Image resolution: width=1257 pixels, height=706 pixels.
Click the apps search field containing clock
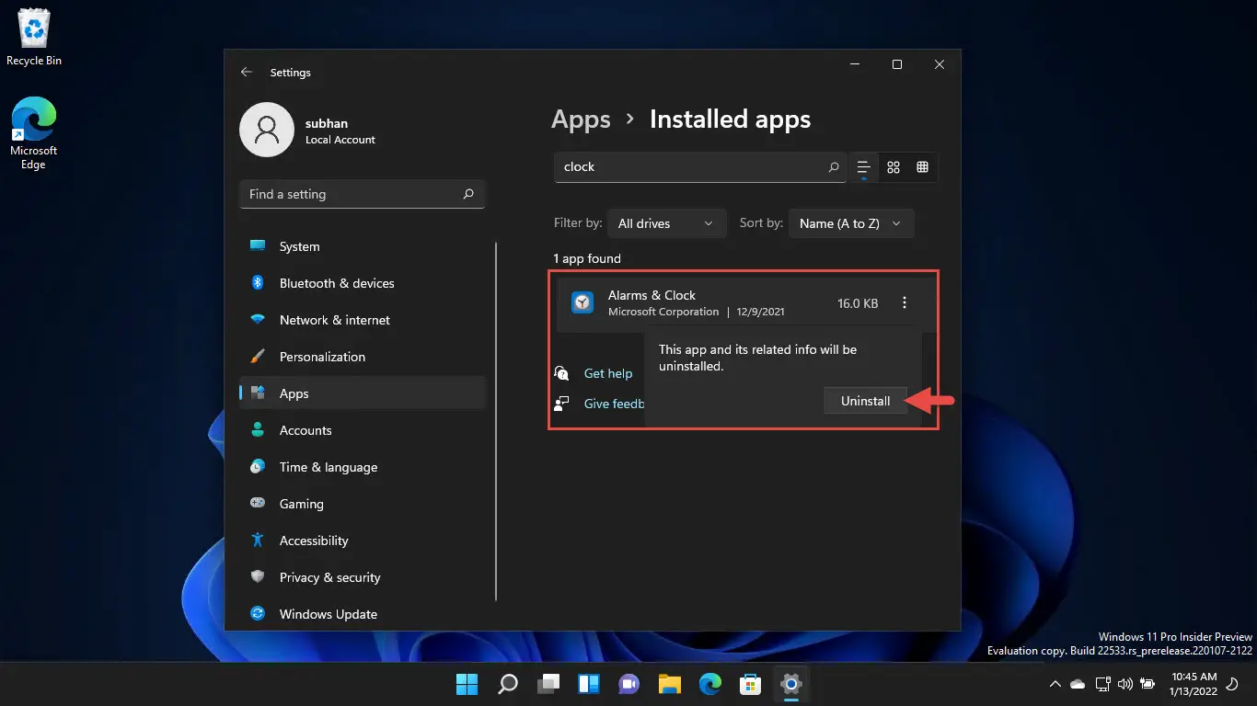point(699,167)
